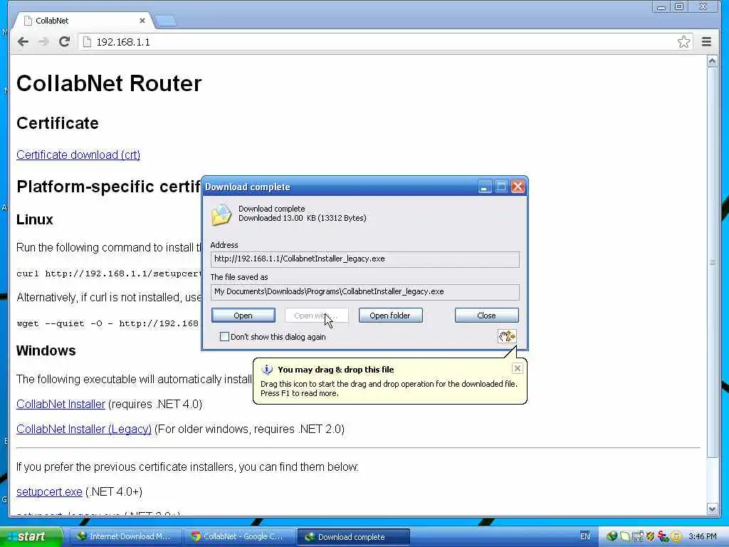Open a new tab in Chrome
The width and height of the screenshot is (729, 547).
coord(165,21)
